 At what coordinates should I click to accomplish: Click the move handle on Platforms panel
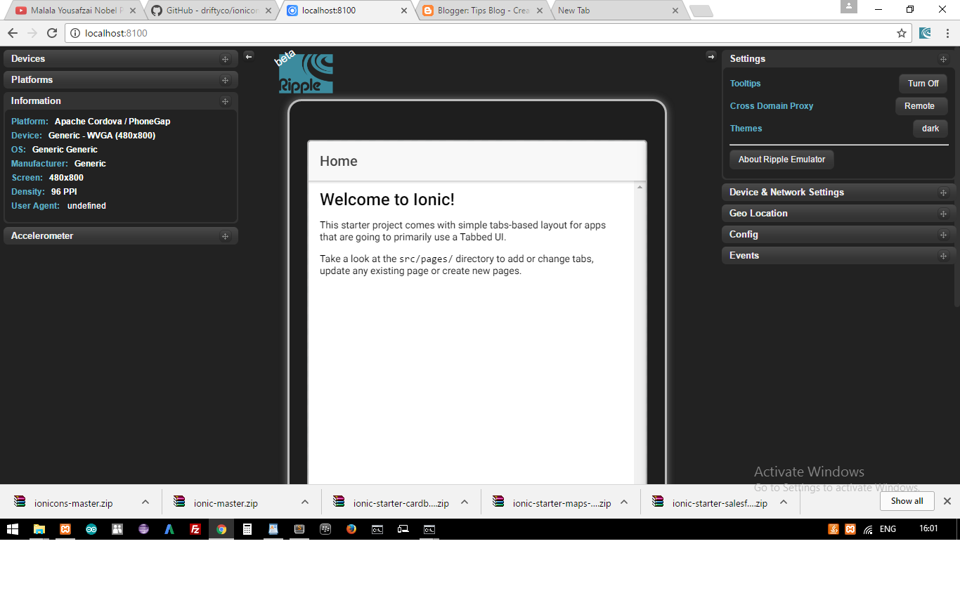pos(225,80)
